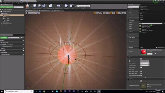Open the debug object selector dropdown
Screen dimensions: 165x93
83,6
